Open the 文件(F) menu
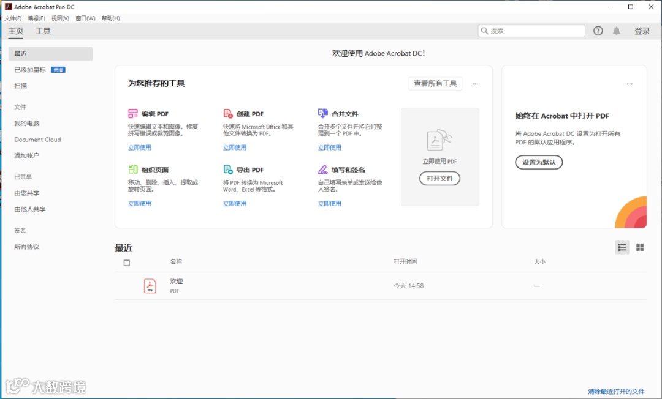The width and height of the screenshot is (662, 399). [x=13, y=18]
